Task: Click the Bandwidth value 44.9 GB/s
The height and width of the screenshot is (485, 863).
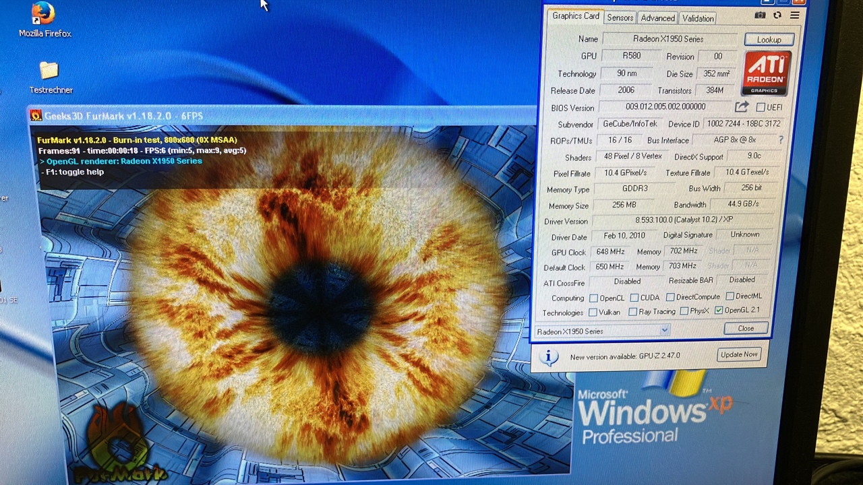Action: click(743, 203)
